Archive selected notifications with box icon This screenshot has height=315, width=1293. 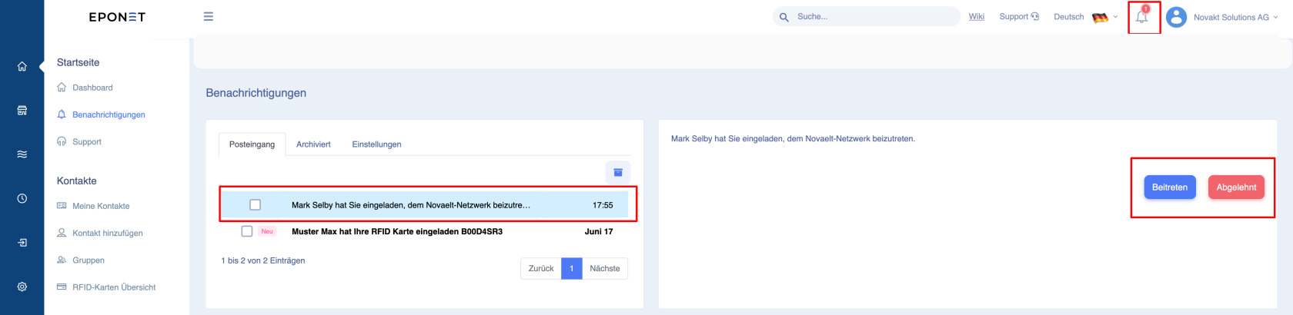[617, 172]
